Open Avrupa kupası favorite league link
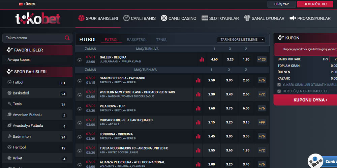The height and width of the screenshot is (168, 337). 19,59
